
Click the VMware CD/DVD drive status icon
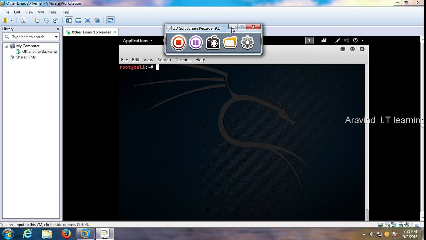coord(387,225)
